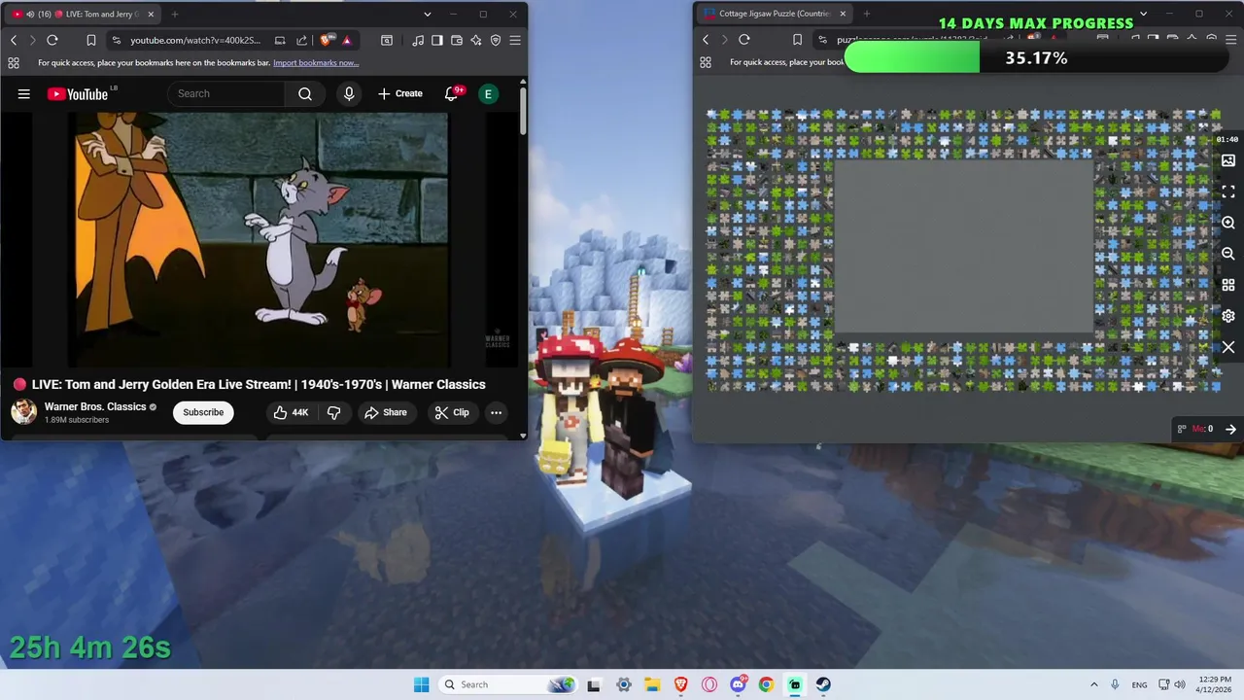
Task: Open the apps grid icon on YouTube bookmarks bar
Action: (14, 62)
